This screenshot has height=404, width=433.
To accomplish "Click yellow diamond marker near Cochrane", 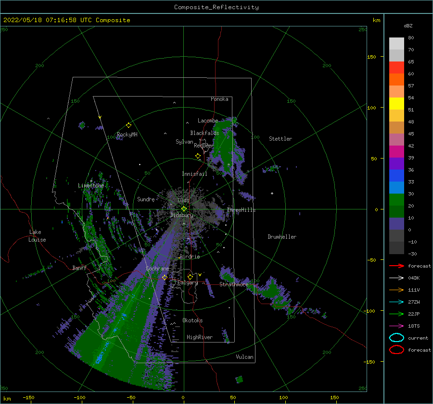I will [x=165, y=277].
